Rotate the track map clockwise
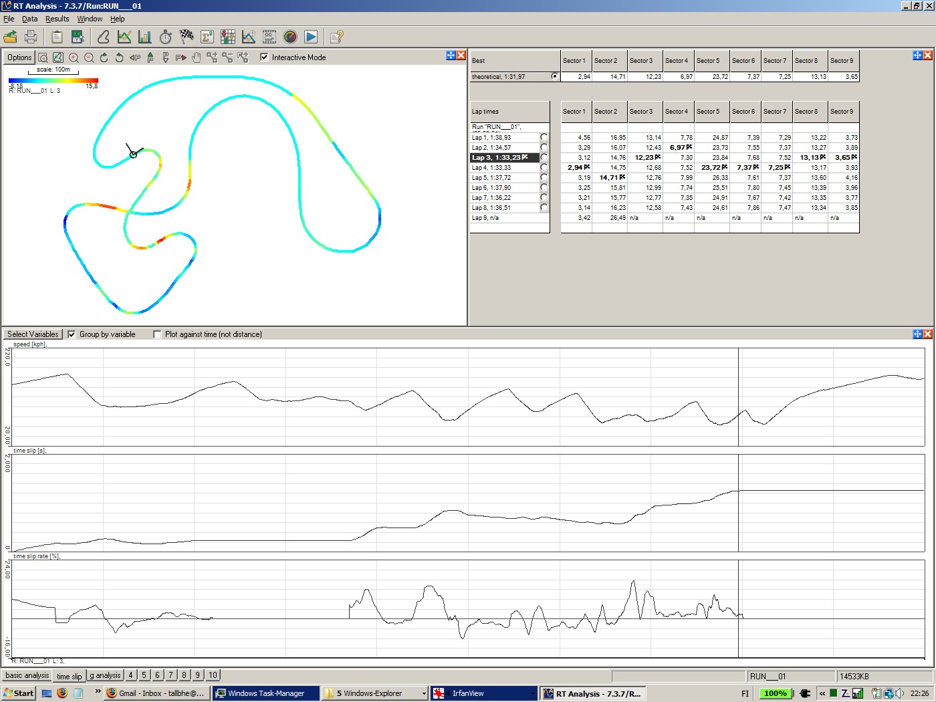The image size is (936, 702). coord(104,57)
